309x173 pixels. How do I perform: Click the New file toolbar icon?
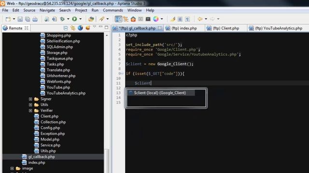pyautogui.click(x=8, y=19)
